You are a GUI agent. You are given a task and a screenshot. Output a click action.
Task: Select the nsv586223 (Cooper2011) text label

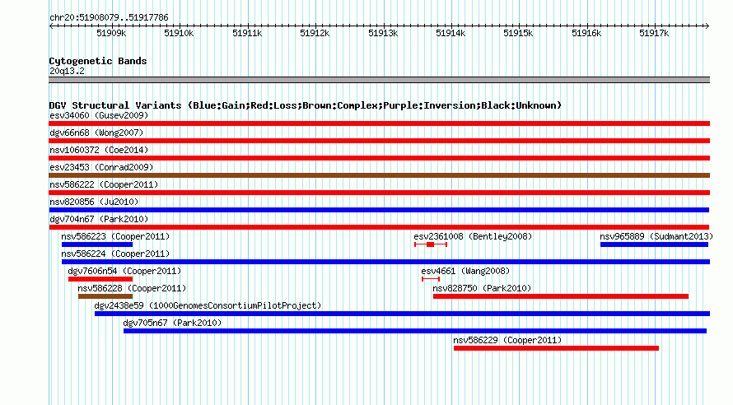115,236
